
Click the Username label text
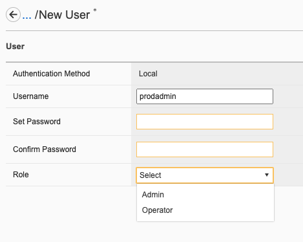point(31,96)
